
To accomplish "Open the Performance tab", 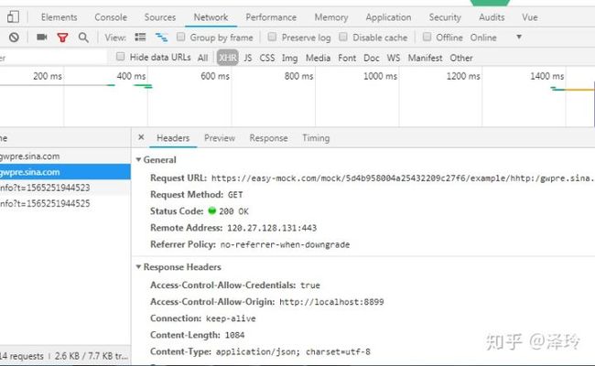I will [x=271, y=17].
